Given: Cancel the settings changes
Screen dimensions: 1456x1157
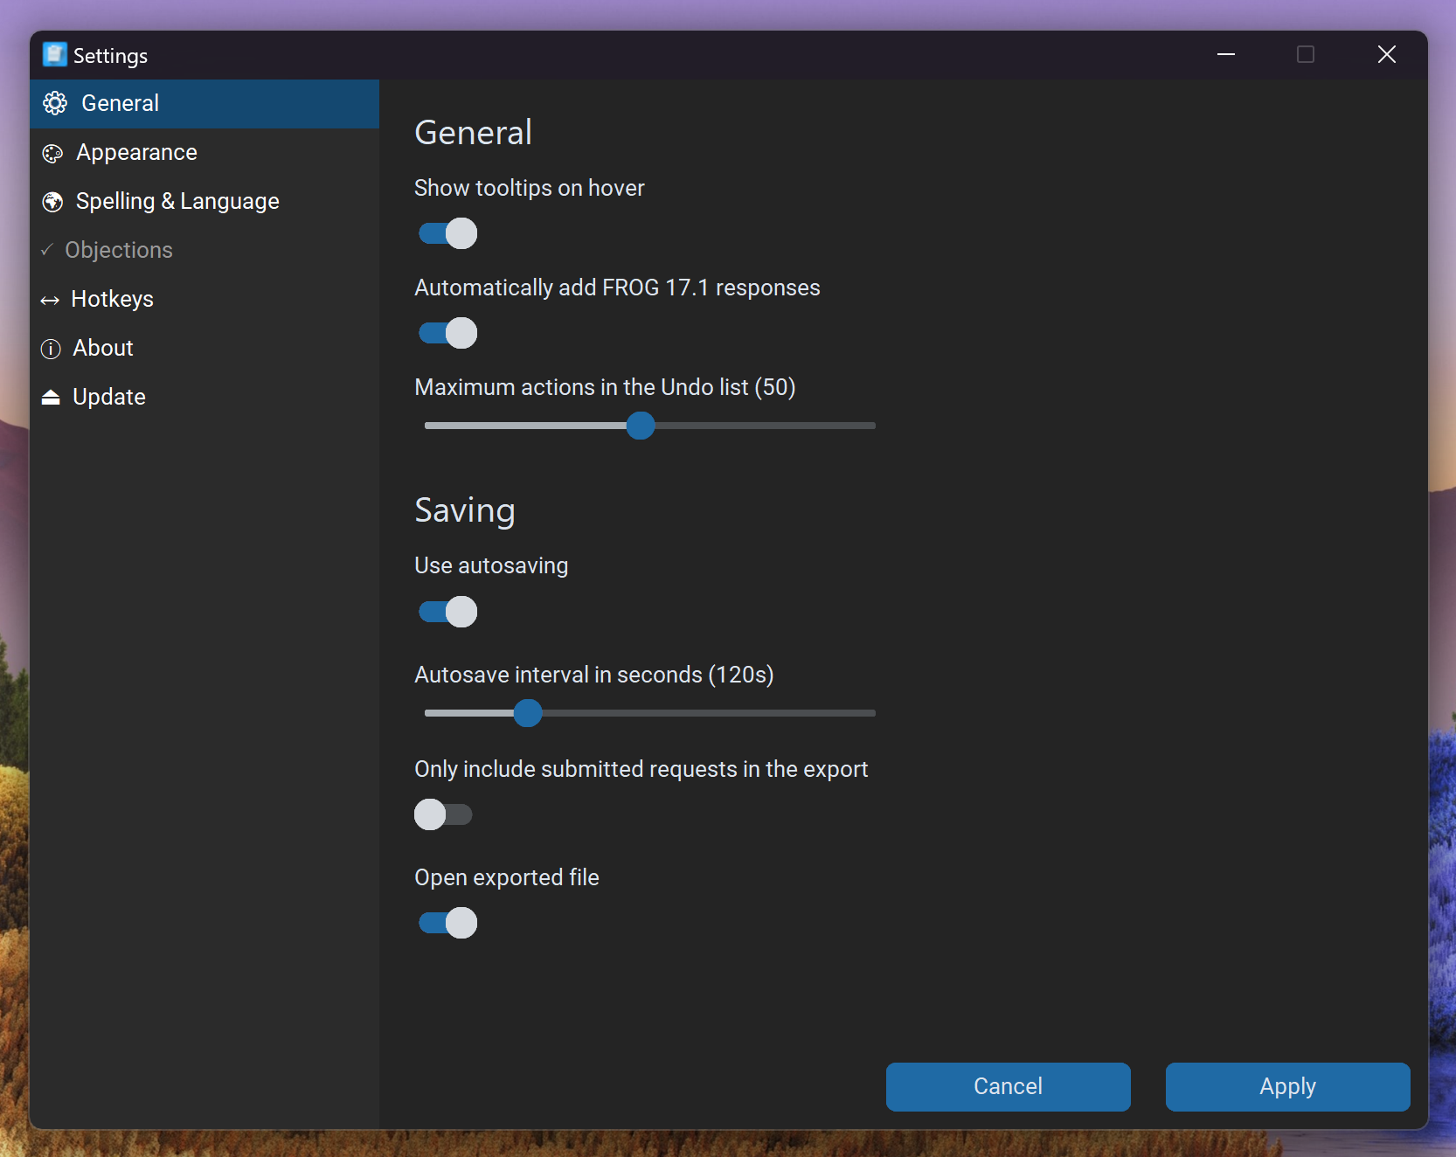Looking at the screenshot, I should coord(1008,1086).
